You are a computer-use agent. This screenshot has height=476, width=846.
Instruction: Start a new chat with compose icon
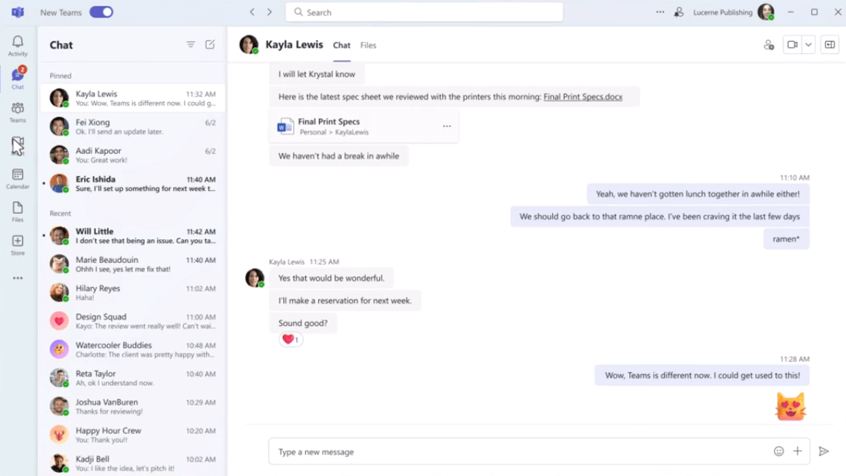[210, 45]
